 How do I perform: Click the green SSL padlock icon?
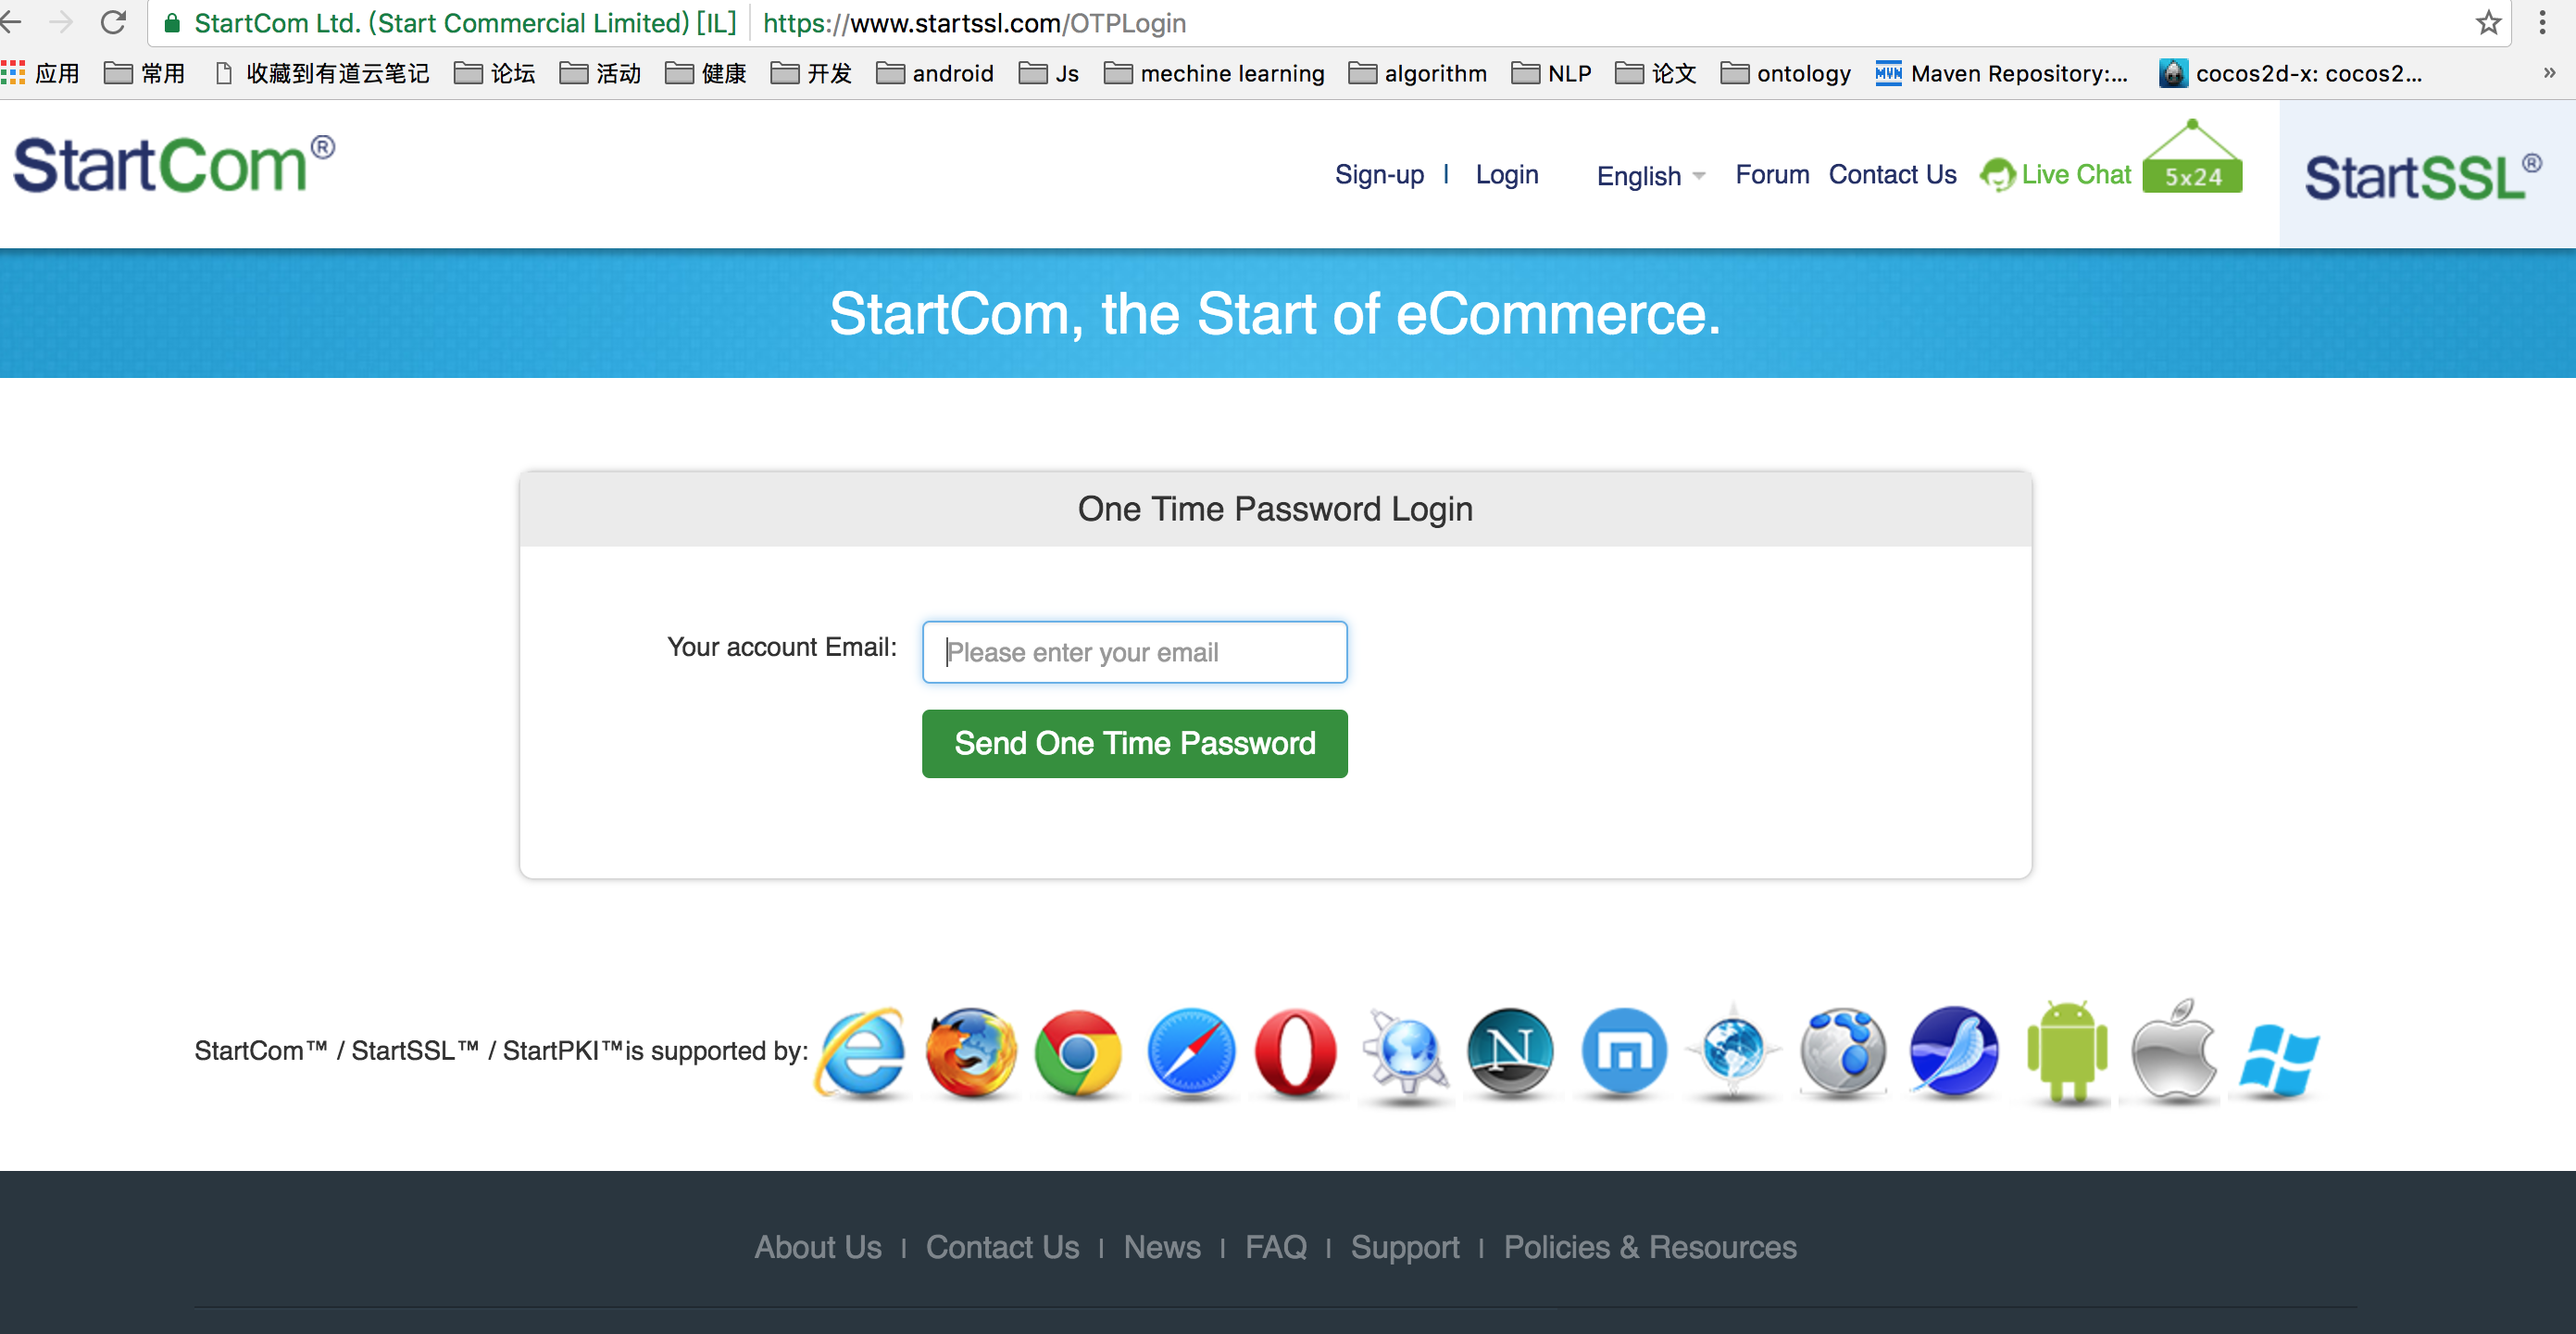[x=172, y=23]
